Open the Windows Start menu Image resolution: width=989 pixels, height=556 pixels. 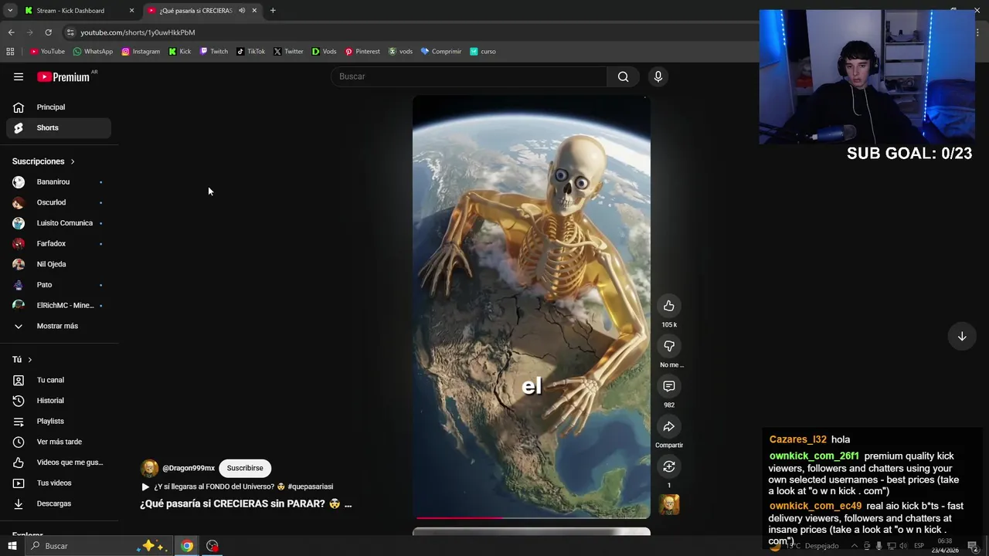[x=12, y=546]
